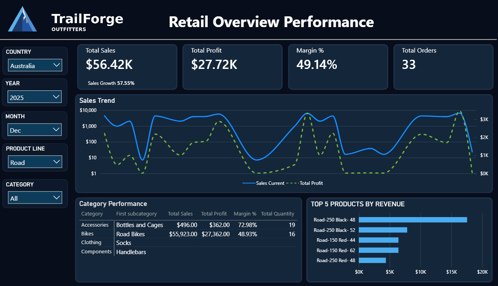Click the Total Orders KPI card

click(443, 67)
